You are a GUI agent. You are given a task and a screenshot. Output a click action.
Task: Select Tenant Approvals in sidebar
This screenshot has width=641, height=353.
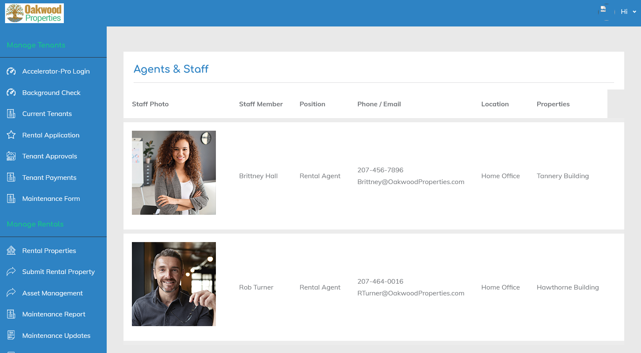point(50,156)
